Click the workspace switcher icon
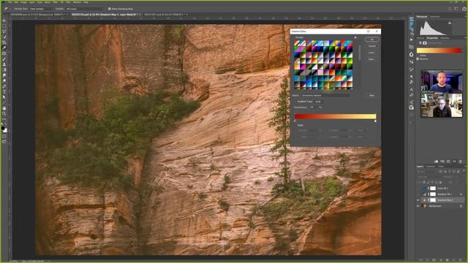Viewport: 468px width, 263px height. [x=456, y=9]
